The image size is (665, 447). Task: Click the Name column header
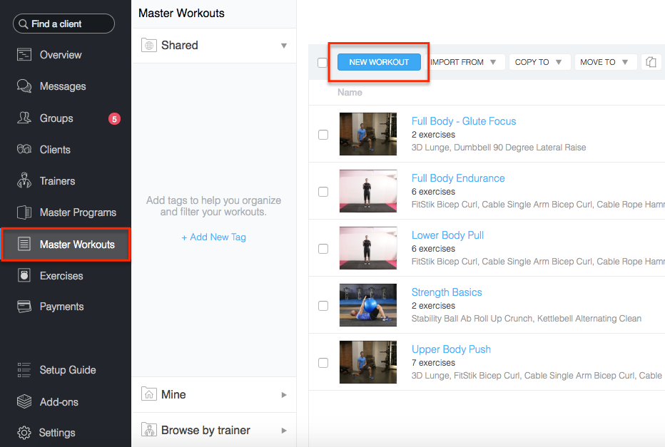click(350, 93)
